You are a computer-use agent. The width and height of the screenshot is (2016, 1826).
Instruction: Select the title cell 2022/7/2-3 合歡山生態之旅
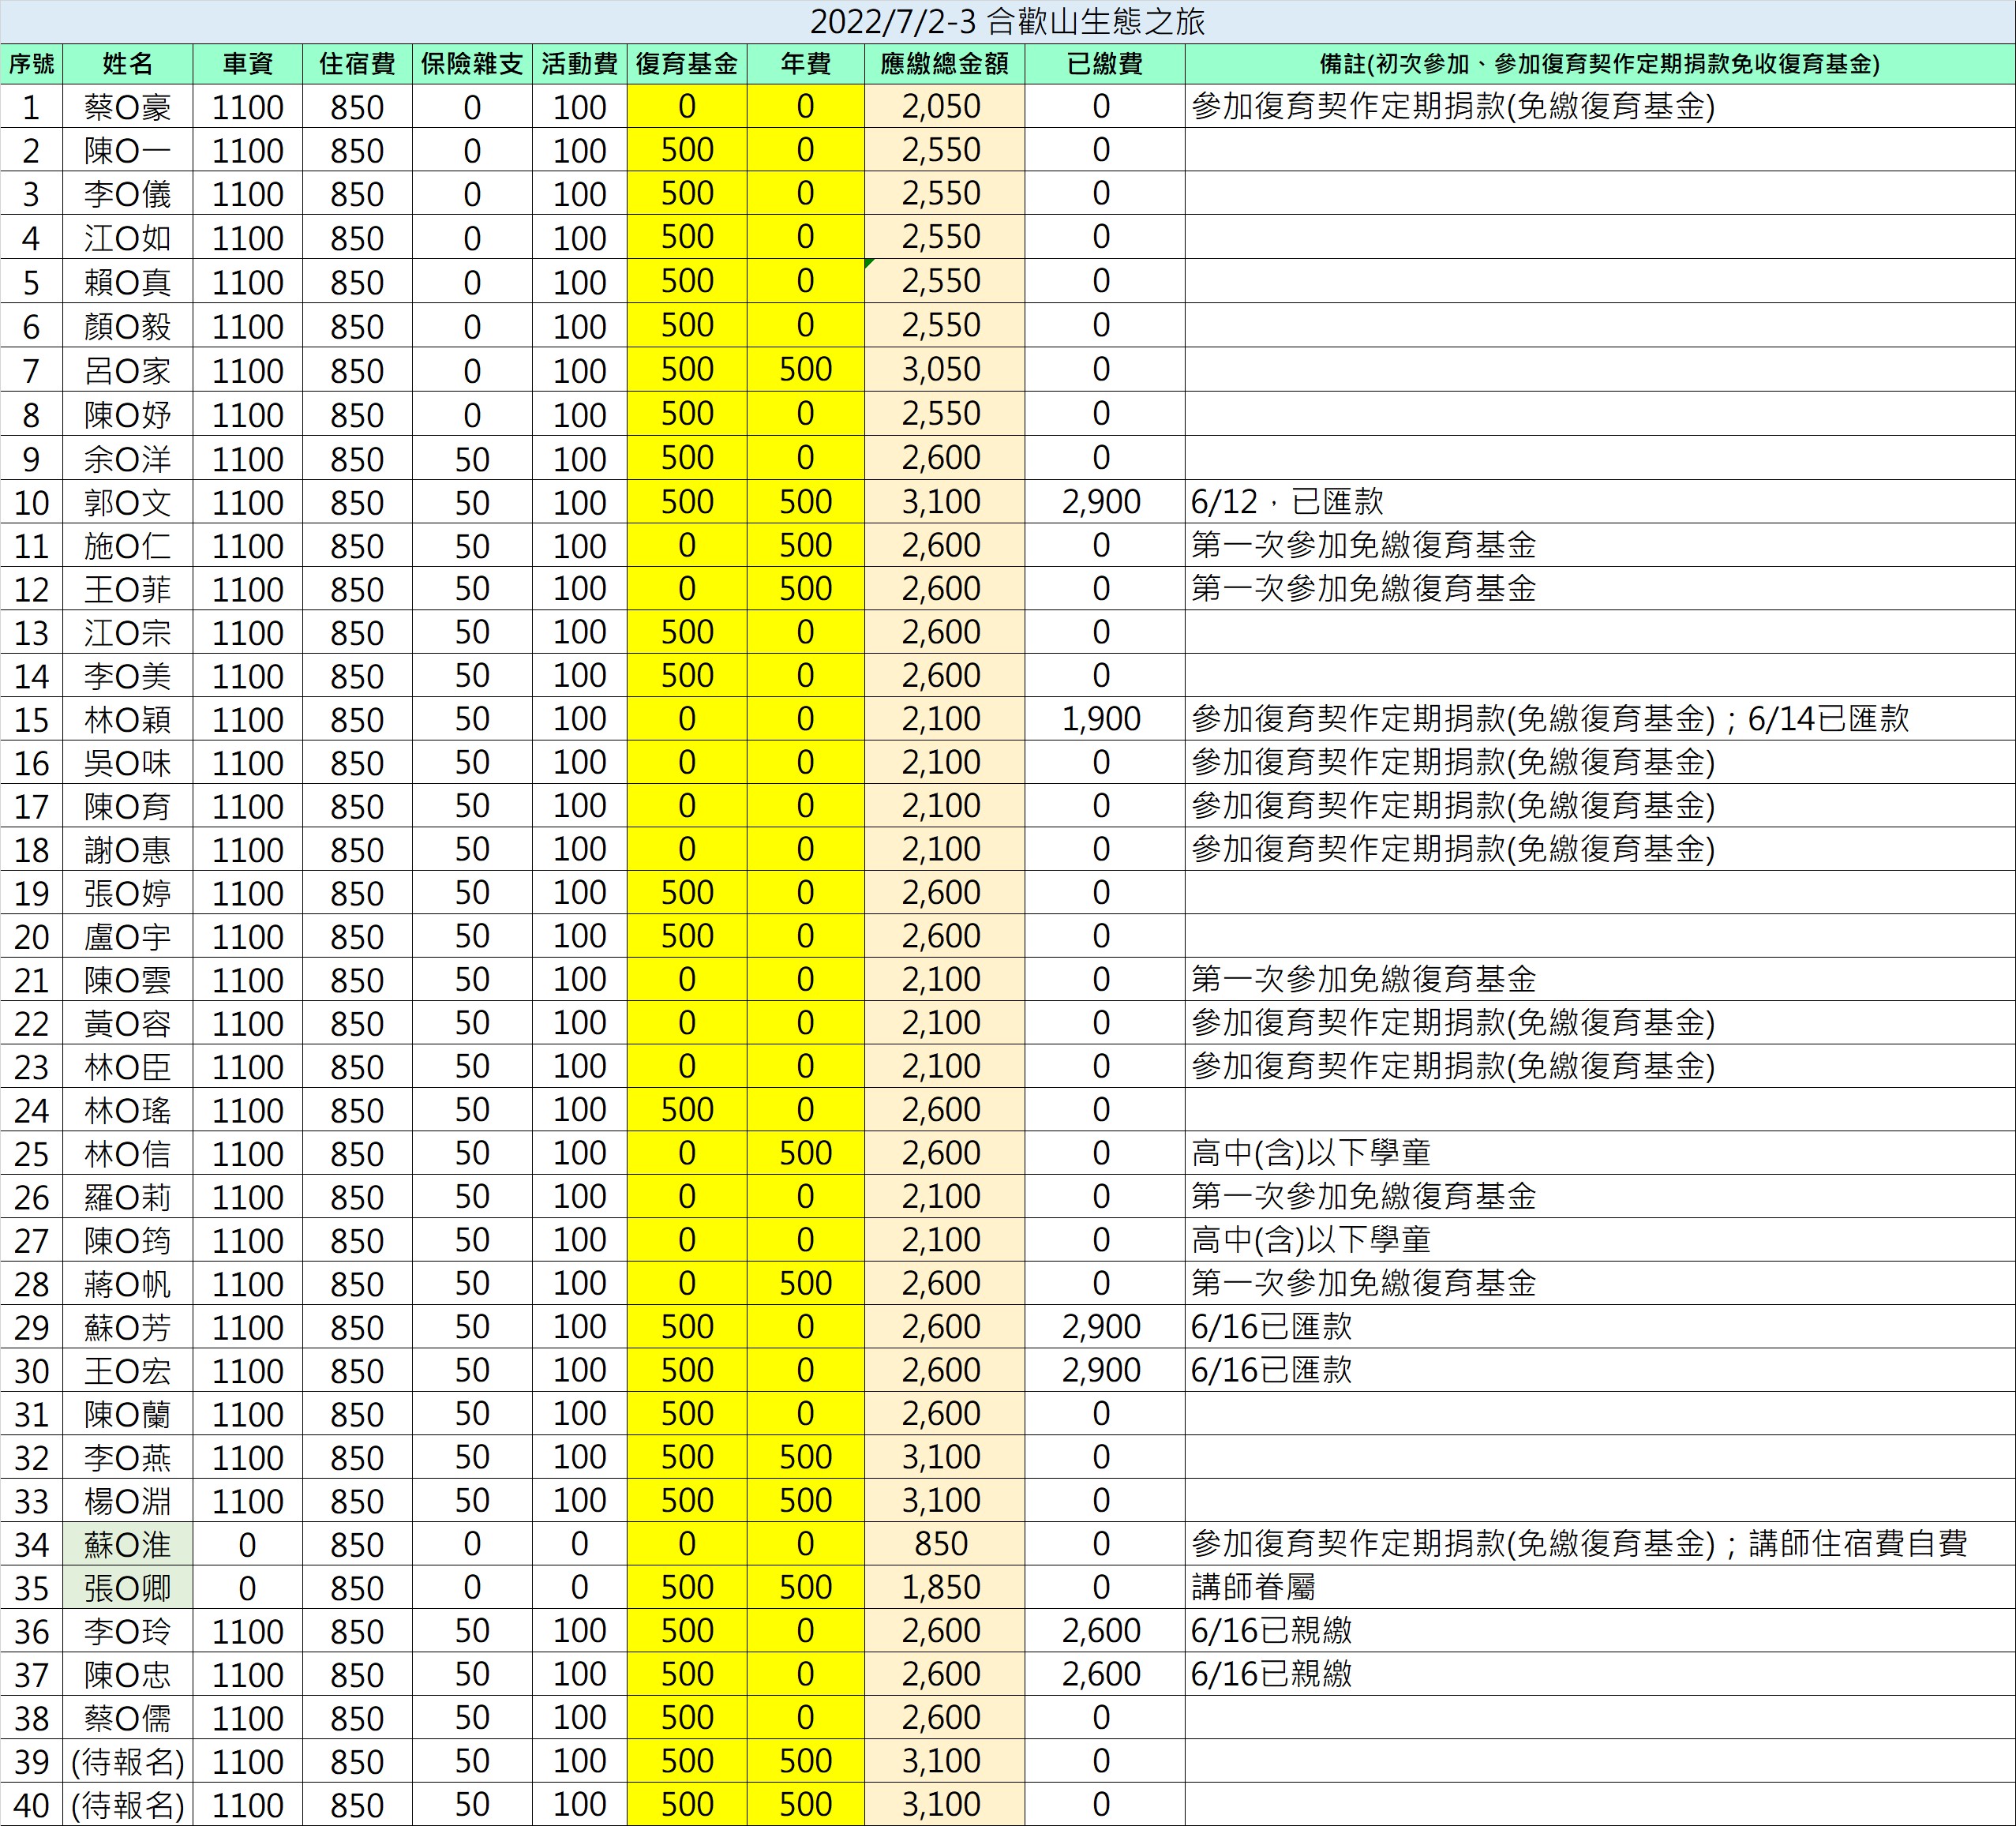pyautogui.click(x=1008, y=21)
